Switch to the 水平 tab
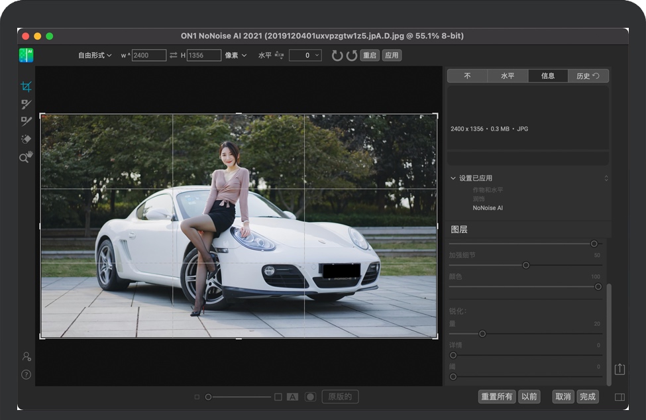Screen dimensions: 646x420 click(x=508, y=76)
